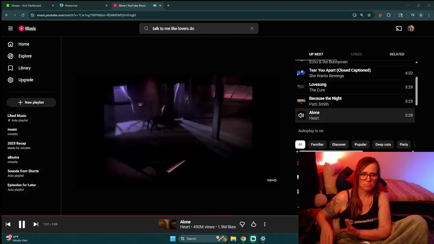The image size is (434, 244).
Task: Open Chrome three-dot menu
Action: tap(429, 15)
